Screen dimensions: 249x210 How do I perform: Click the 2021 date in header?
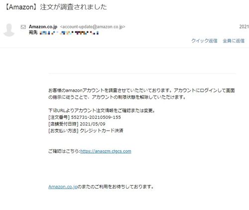[244, 26]
